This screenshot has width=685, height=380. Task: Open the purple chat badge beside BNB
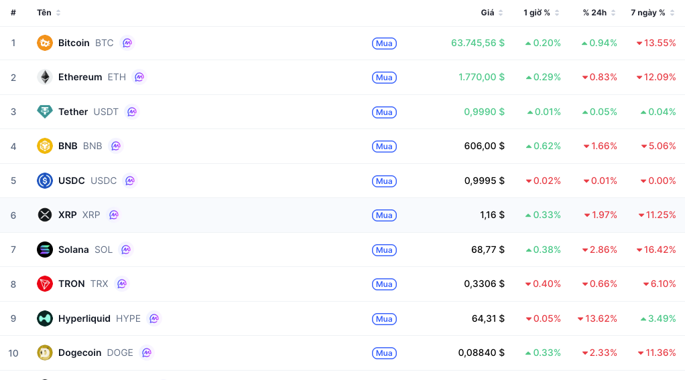[x=116, y=146]
